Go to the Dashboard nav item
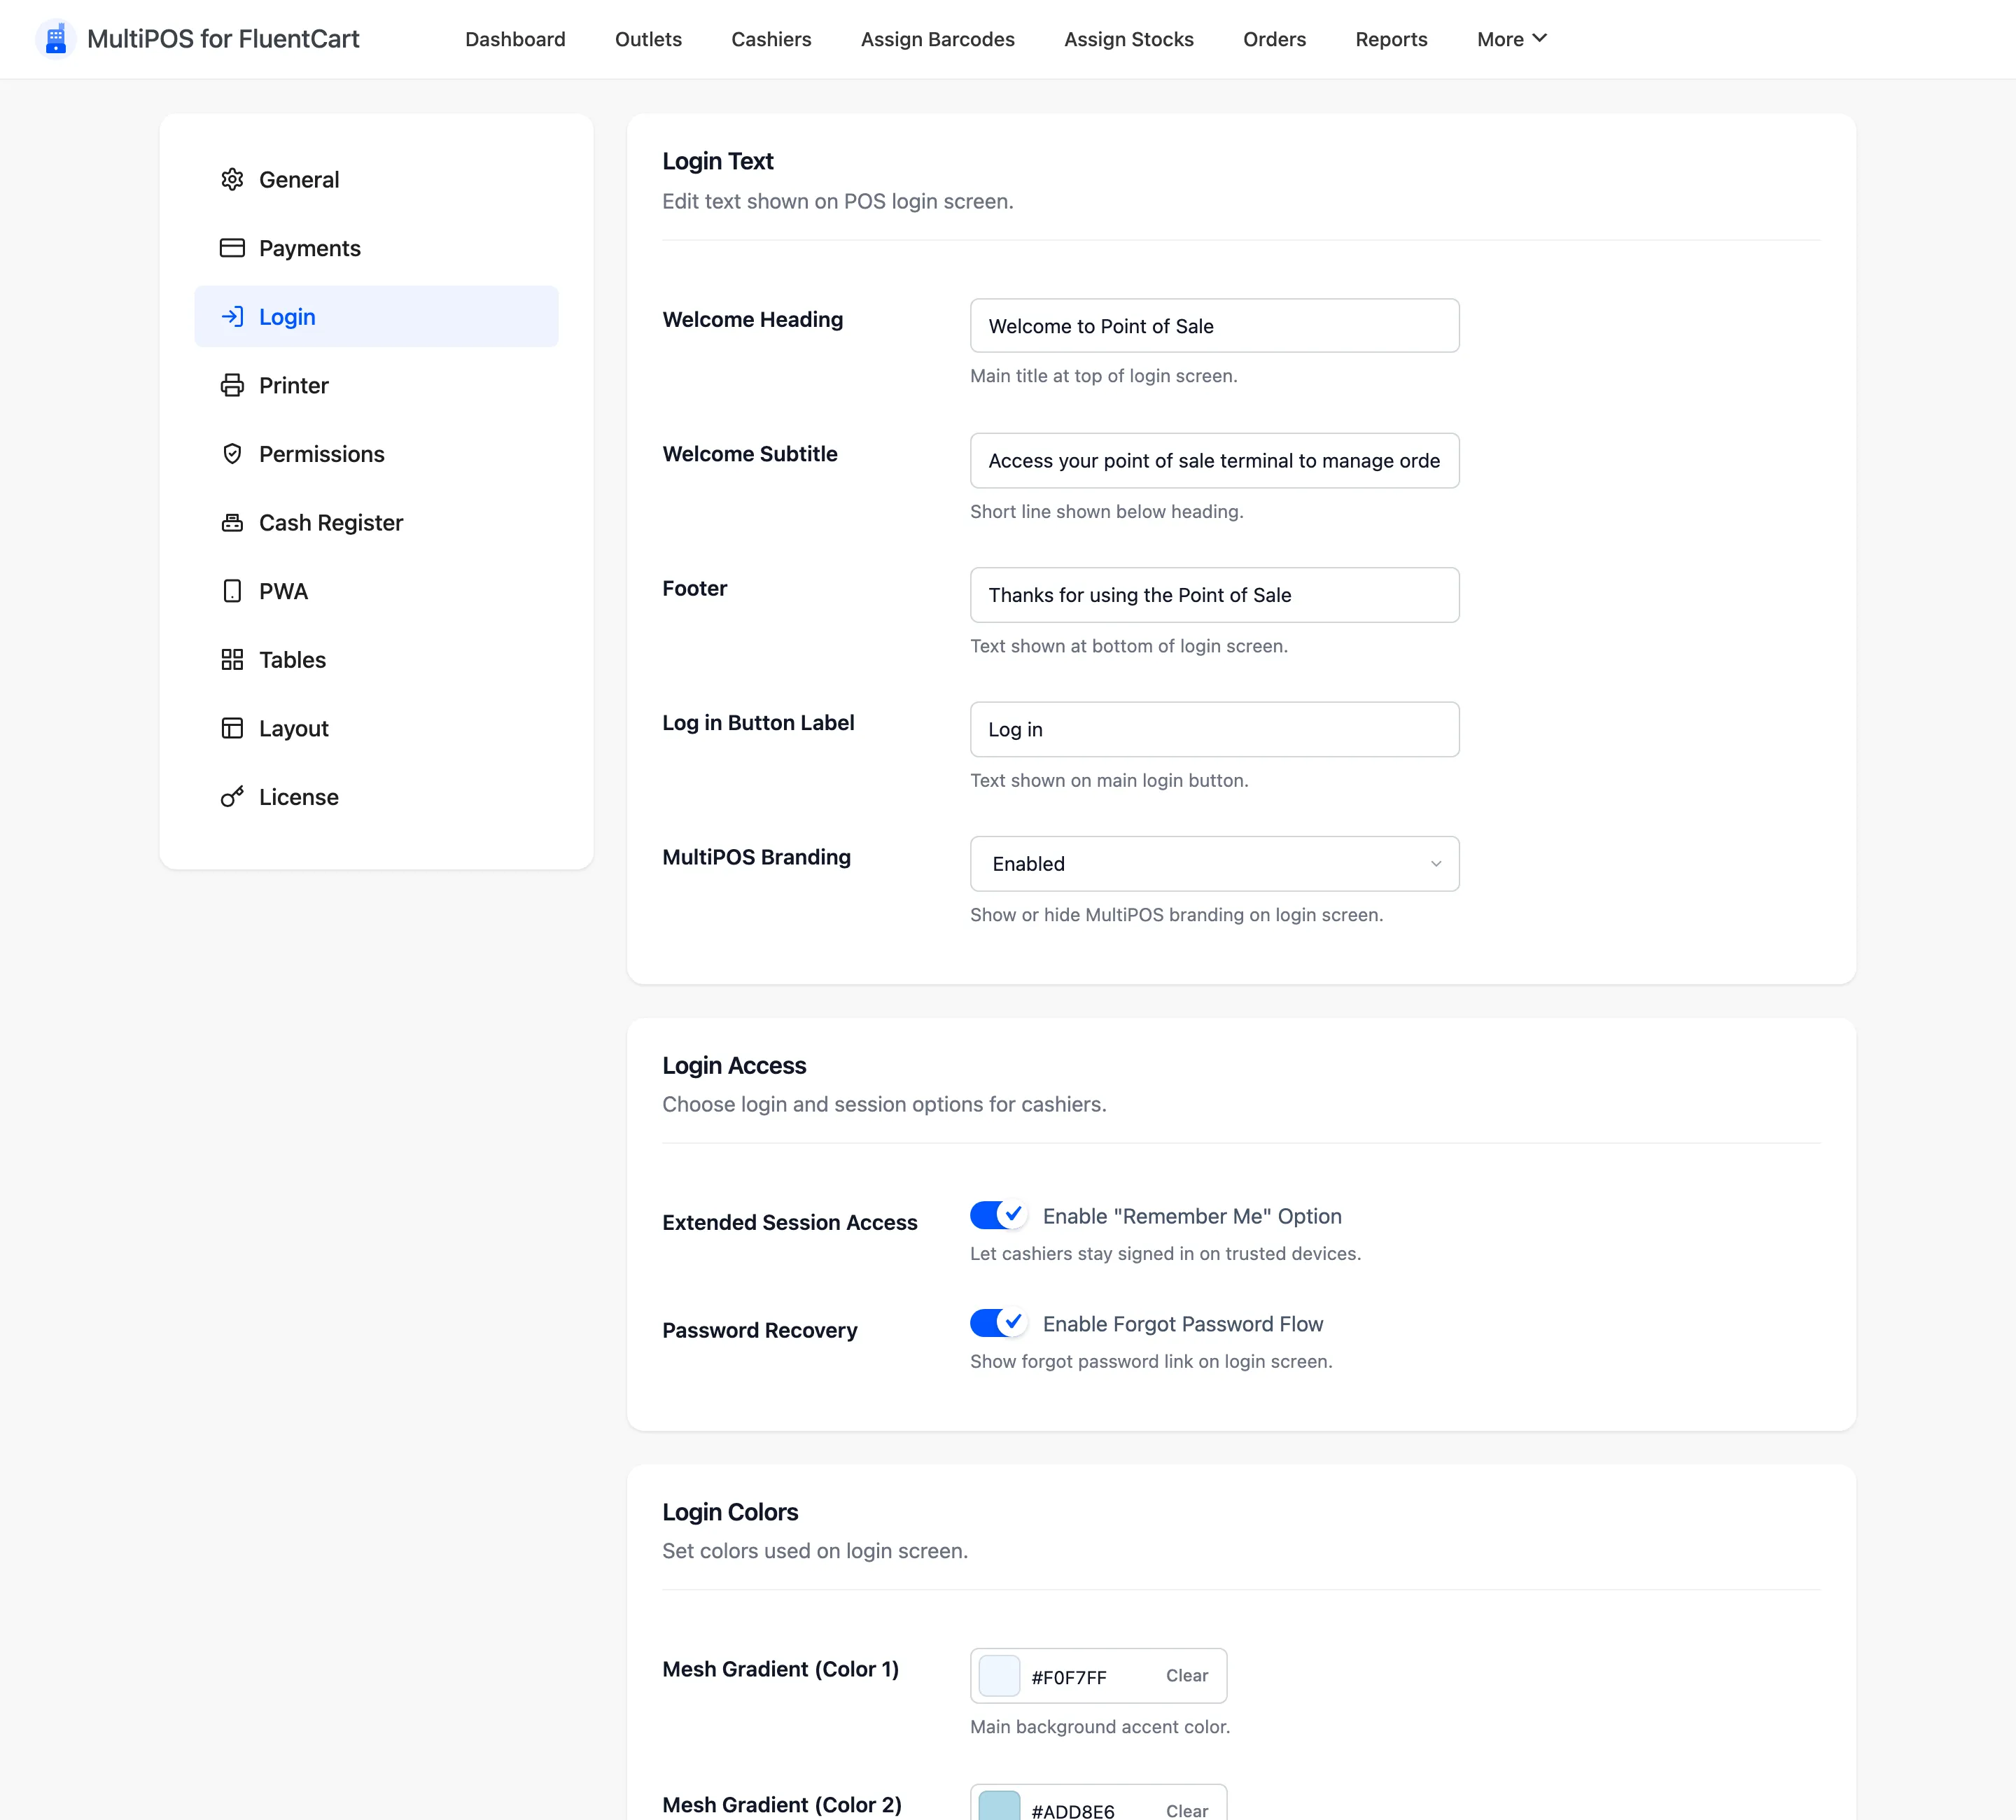This screenshot has height=1820, width=2016. [515, 39]
